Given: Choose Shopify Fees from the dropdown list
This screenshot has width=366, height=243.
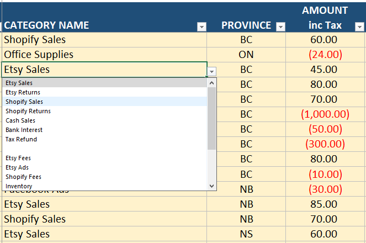Looking at the screenshot, I should coord(104,177).
